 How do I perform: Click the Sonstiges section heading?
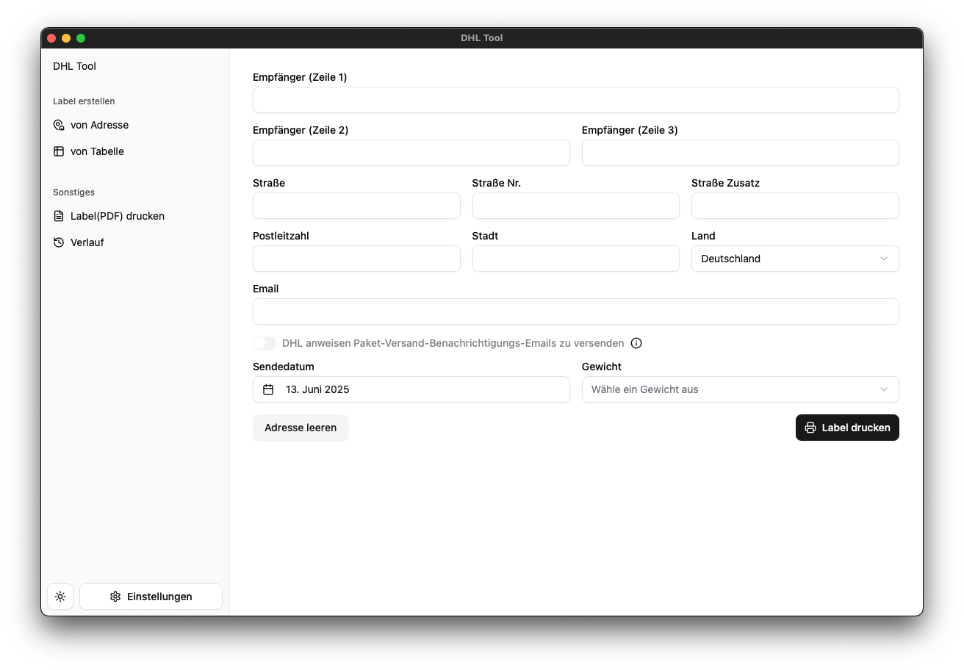73,192
